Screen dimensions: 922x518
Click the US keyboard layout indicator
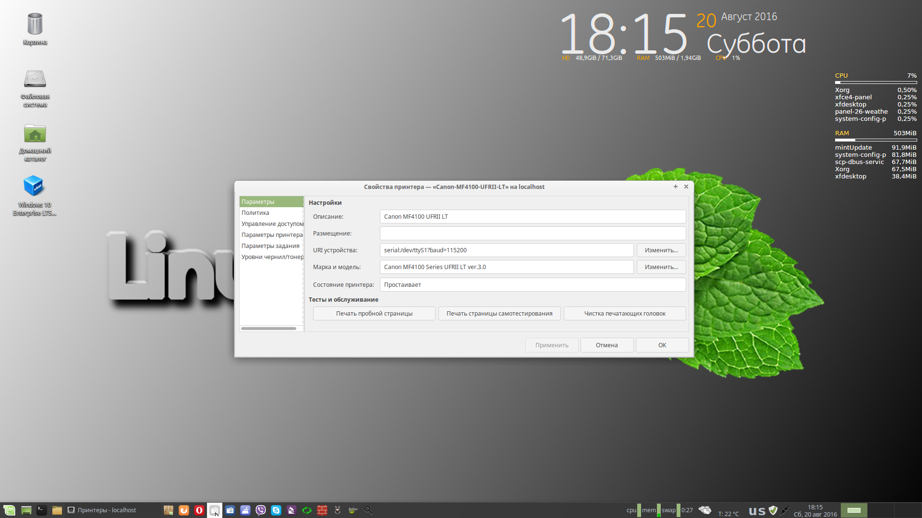coord(757,511)
